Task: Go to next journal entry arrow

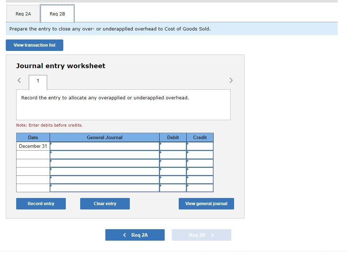Action: 231,80
